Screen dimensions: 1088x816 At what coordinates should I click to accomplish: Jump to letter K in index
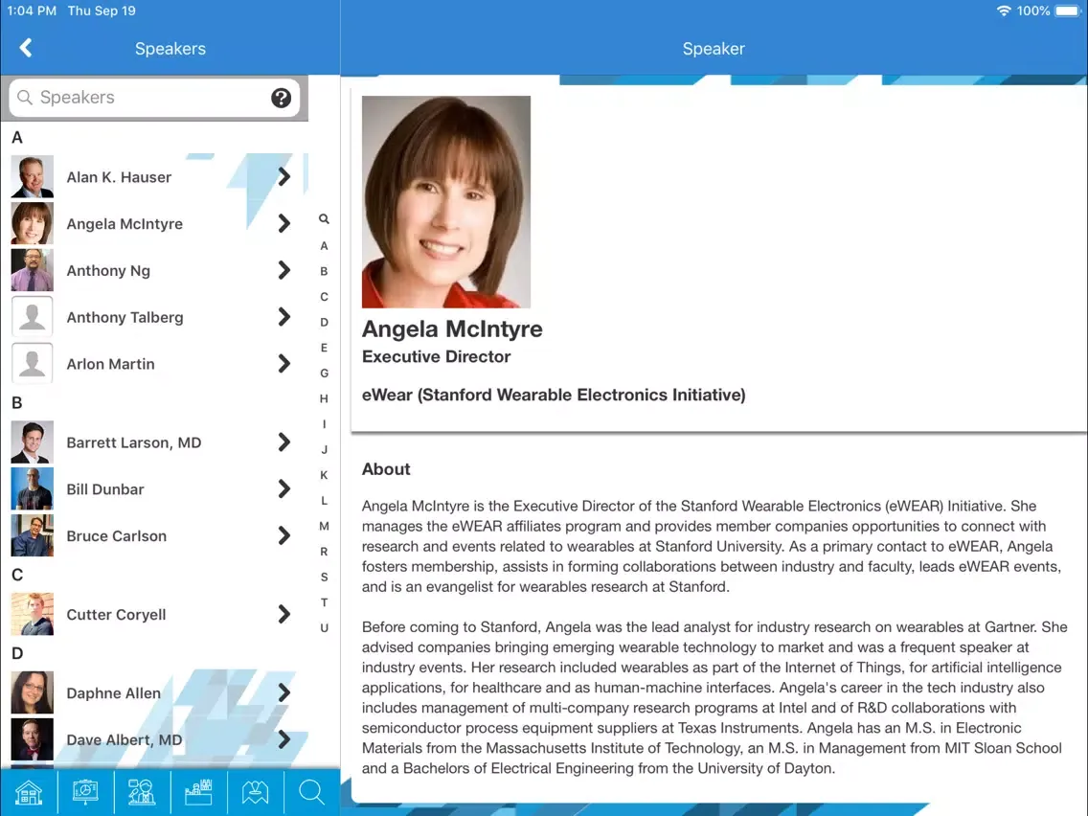coord(324,475)
